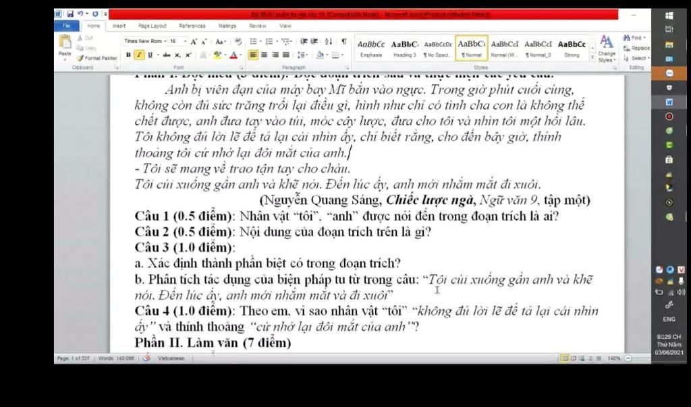Click the Find button
The width and height of the screenshot is (691, 407).
coord(634,38)
